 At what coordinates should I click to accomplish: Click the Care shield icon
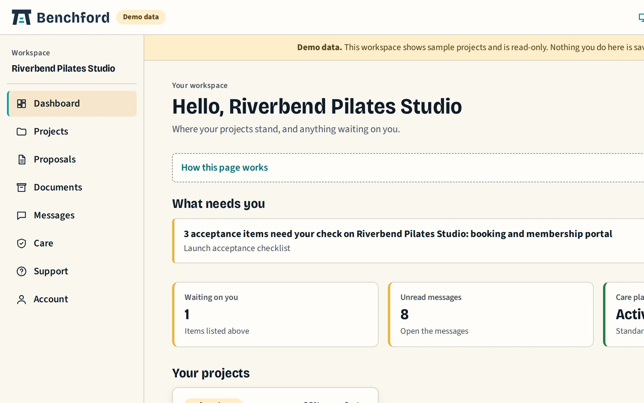pyautogui.click(x=21, y=243)
